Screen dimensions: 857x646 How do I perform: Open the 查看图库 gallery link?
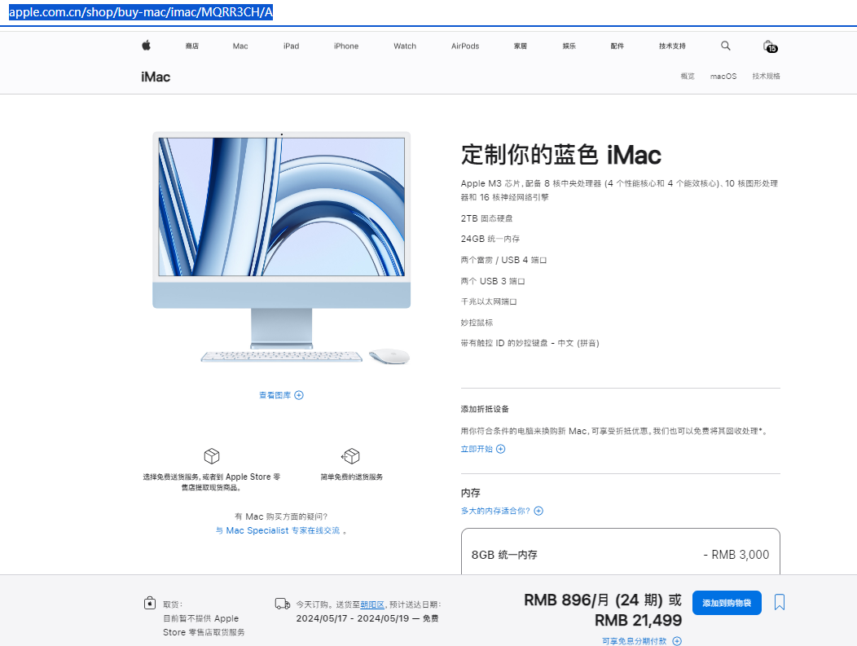275,395
